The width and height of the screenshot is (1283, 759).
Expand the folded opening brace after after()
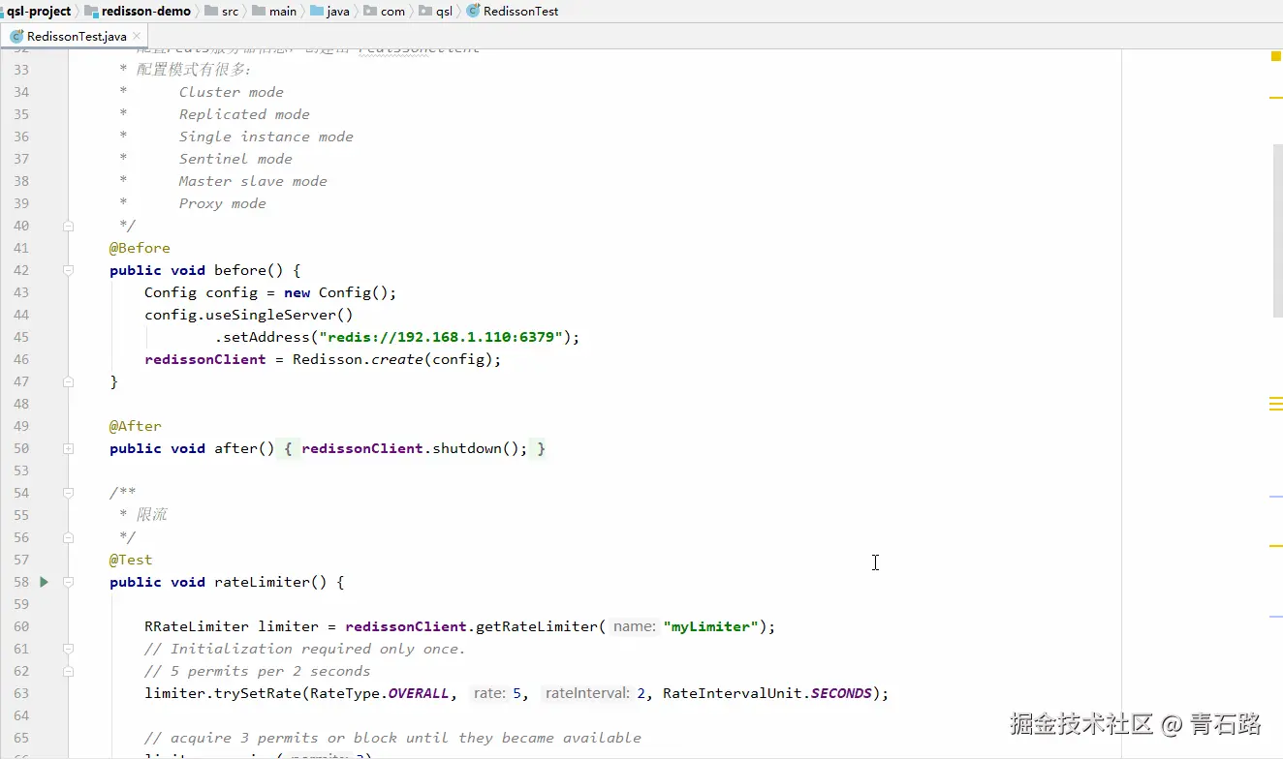point(288,448)
